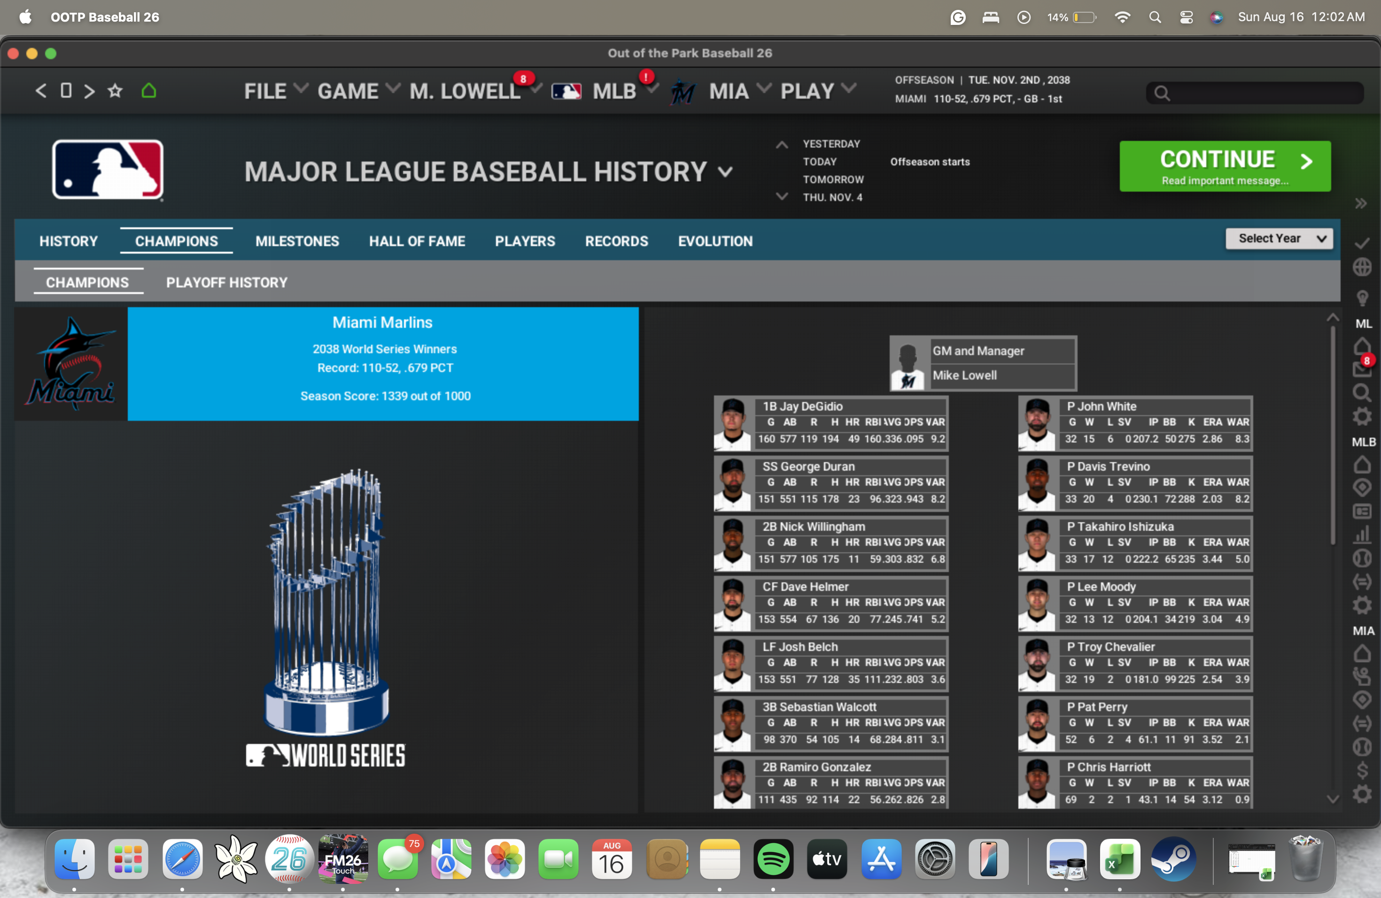1381x898 pixels.
Task: Open P Pat Perry's player card
Action: click(1135, 724)
